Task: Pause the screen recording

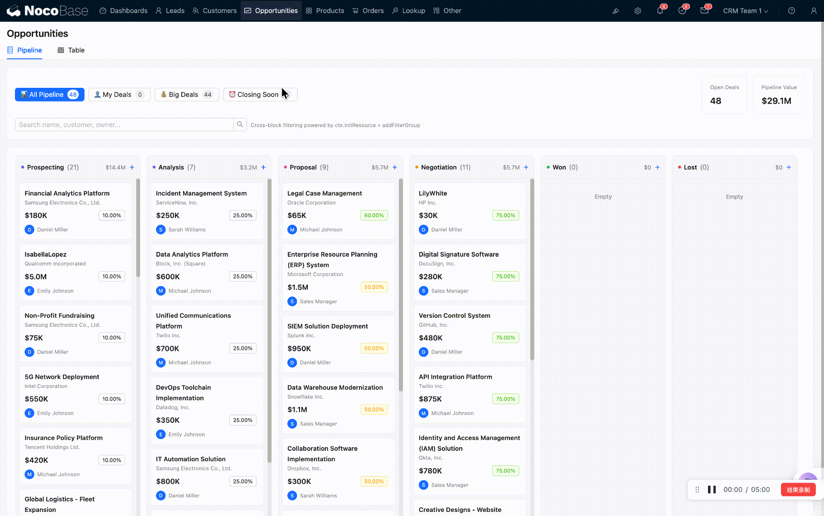Action: 712,490
